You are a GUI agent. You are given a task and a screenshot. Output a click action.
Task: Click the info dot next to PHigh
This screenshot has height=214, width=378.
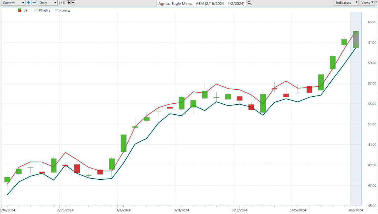click(x=49, y=11)
